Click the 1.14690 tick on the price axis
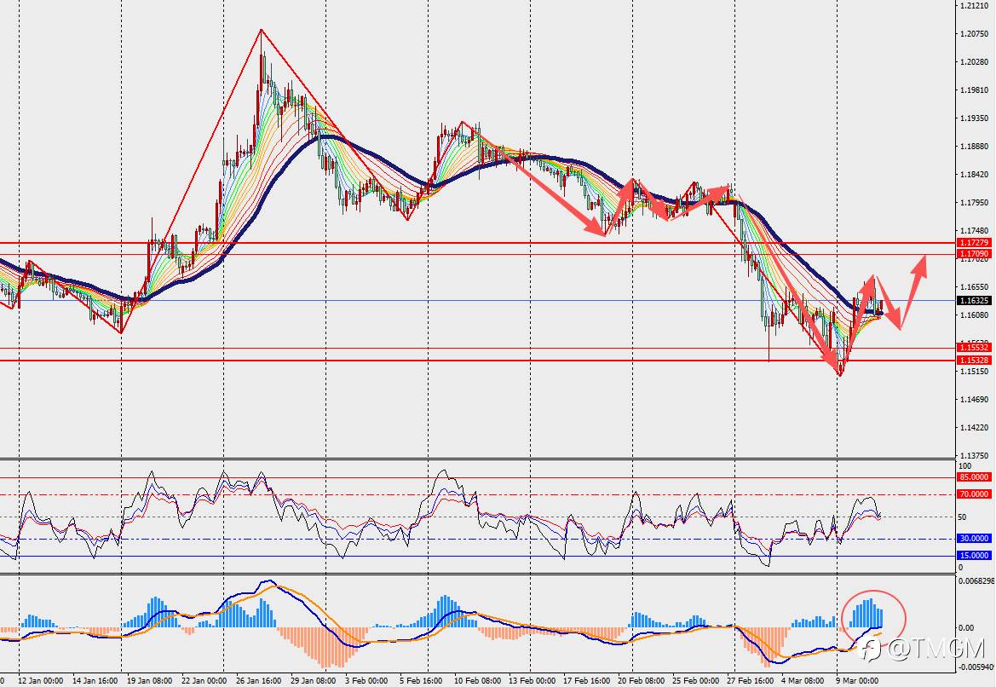The height and width of the screenshot is (687, 996). point(974,399)
